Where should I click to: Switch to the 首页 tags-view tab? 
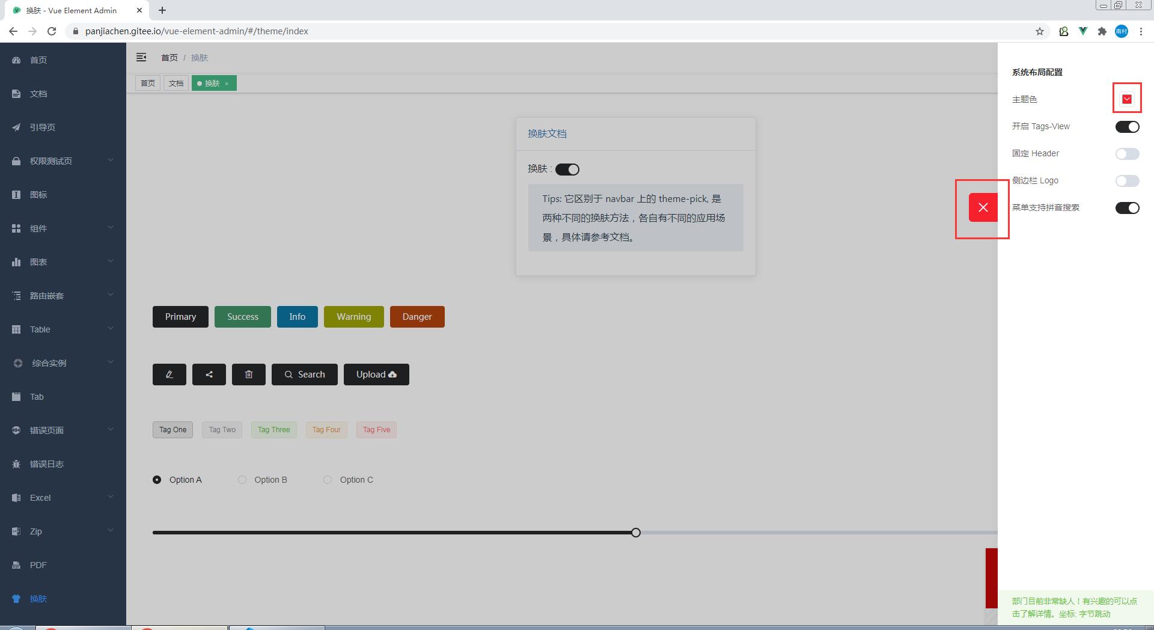click(x=148, y=83)
